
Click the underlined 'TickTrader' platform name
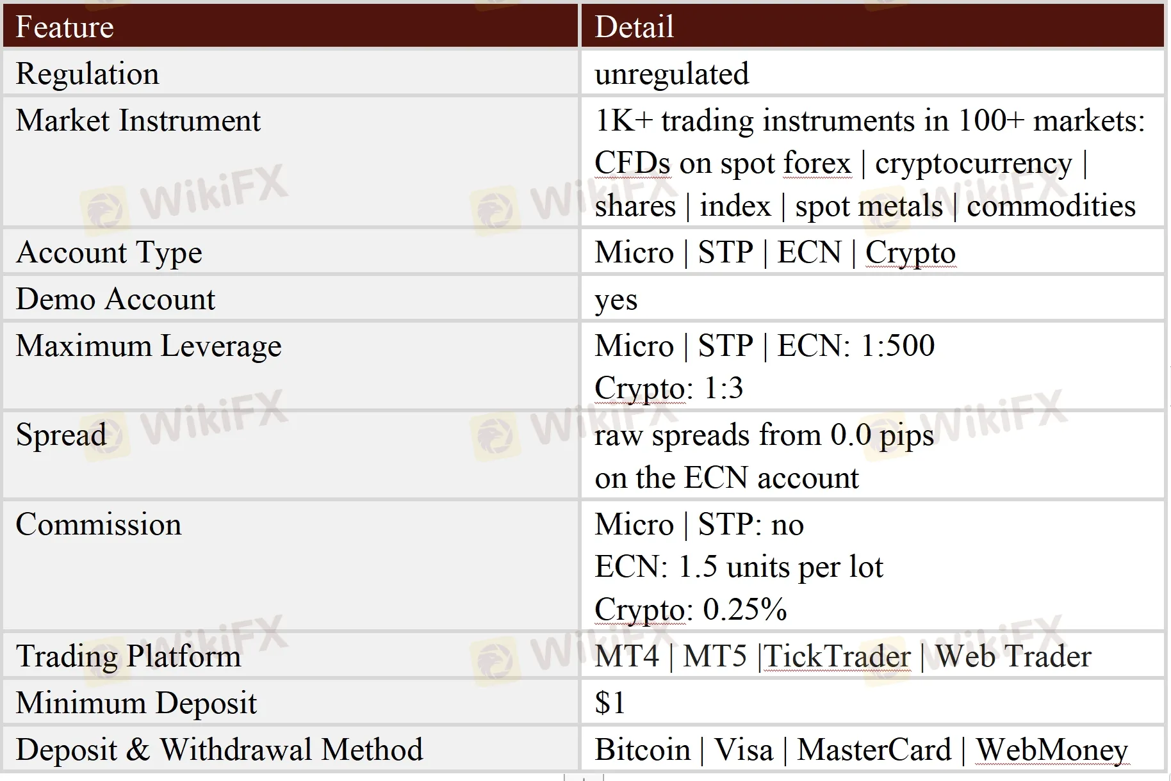point(837,656)
